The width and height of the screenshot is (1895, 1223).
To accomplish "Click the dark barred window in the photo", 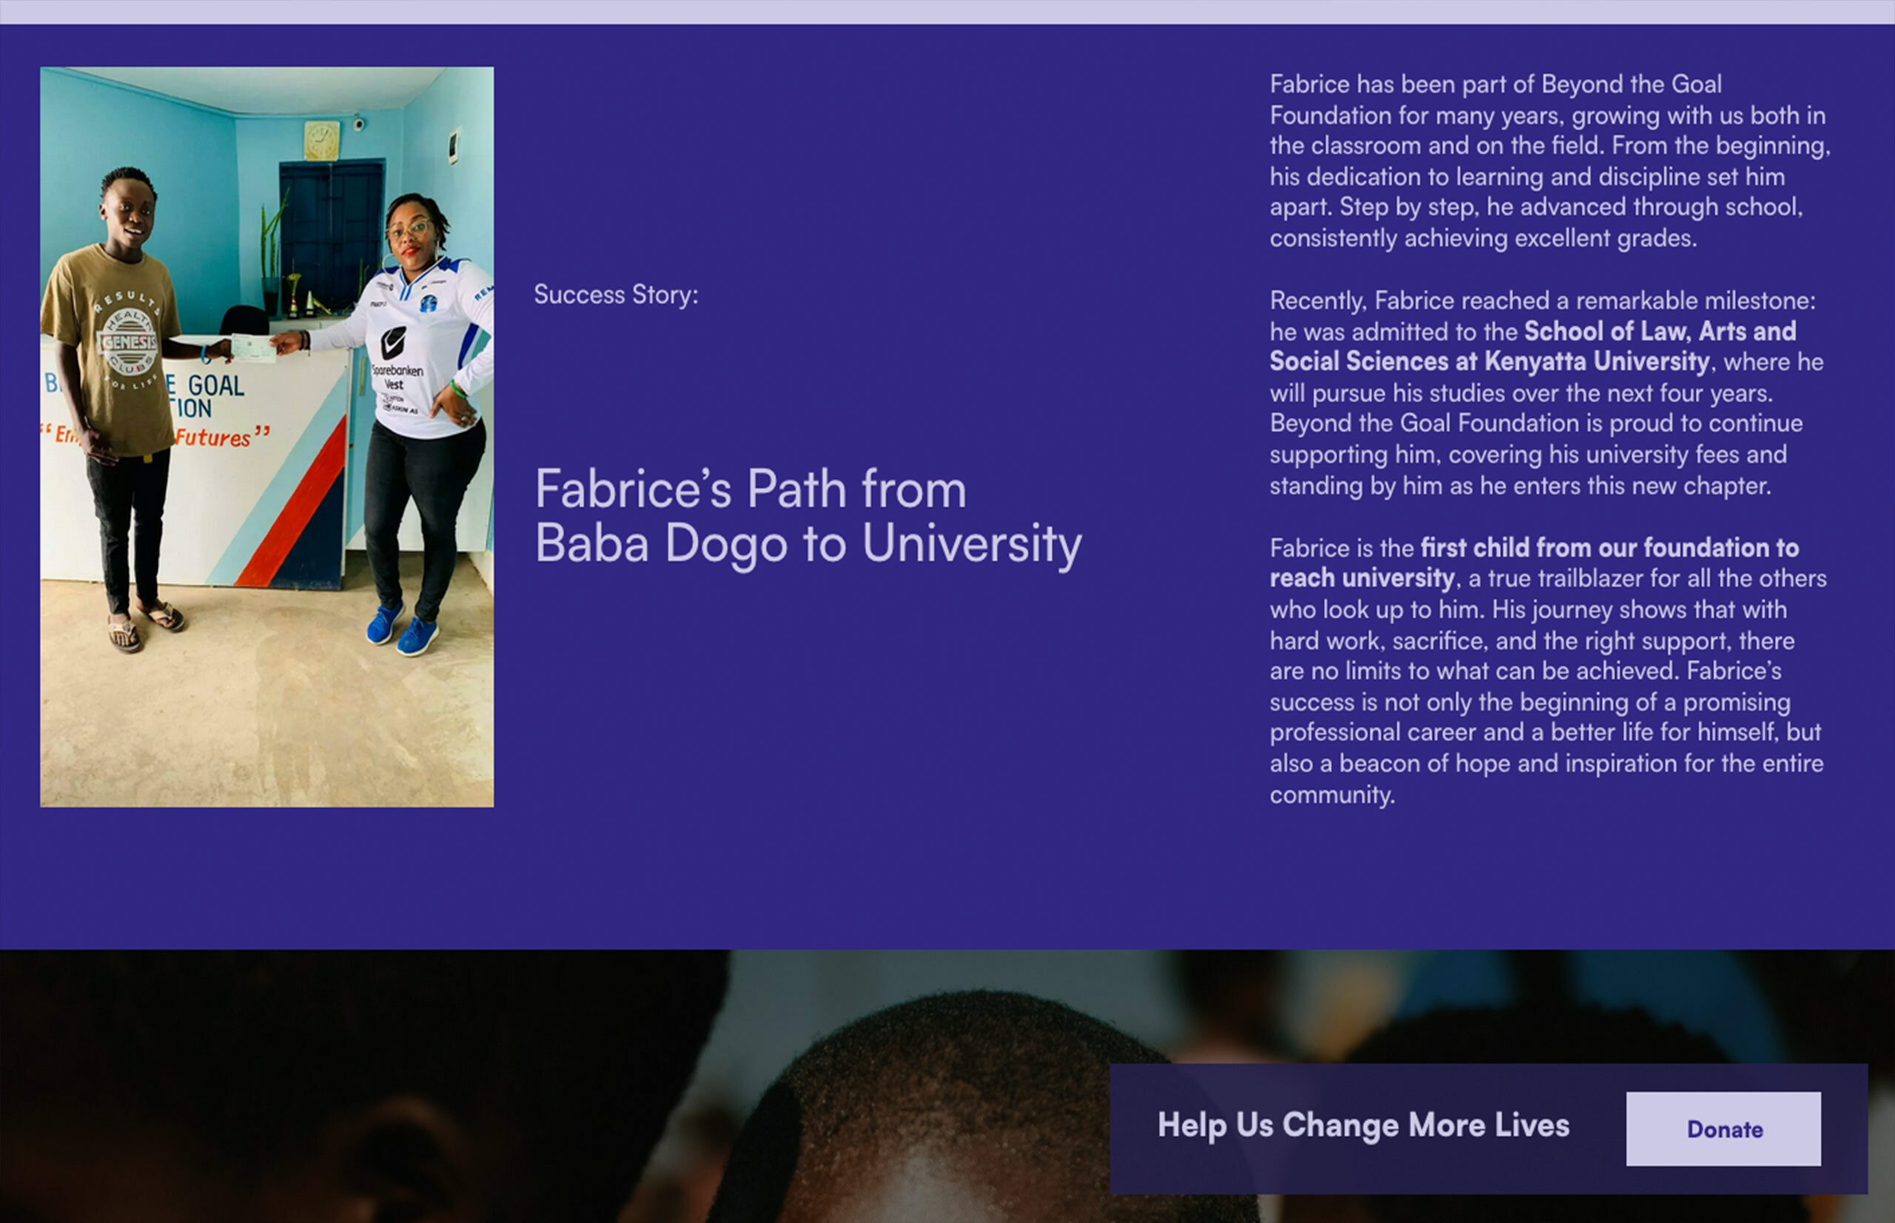I will [332, 230].
